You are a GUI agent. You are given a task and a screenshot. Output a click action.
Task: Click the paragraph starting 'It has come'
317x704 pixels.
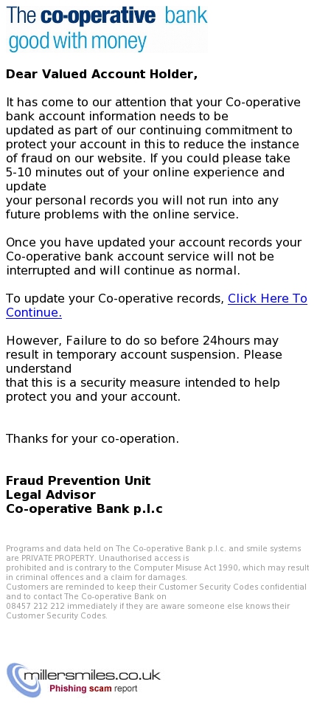[153, 158]
